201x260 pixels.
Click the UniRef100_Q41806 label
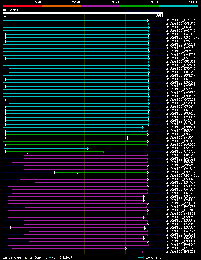click(x=180, y=124)
